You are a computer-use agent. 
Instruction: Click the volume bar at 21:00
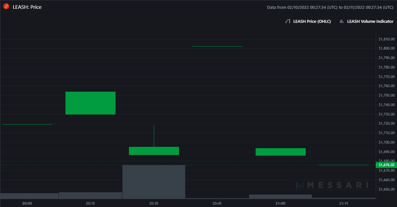pos(280,197)
